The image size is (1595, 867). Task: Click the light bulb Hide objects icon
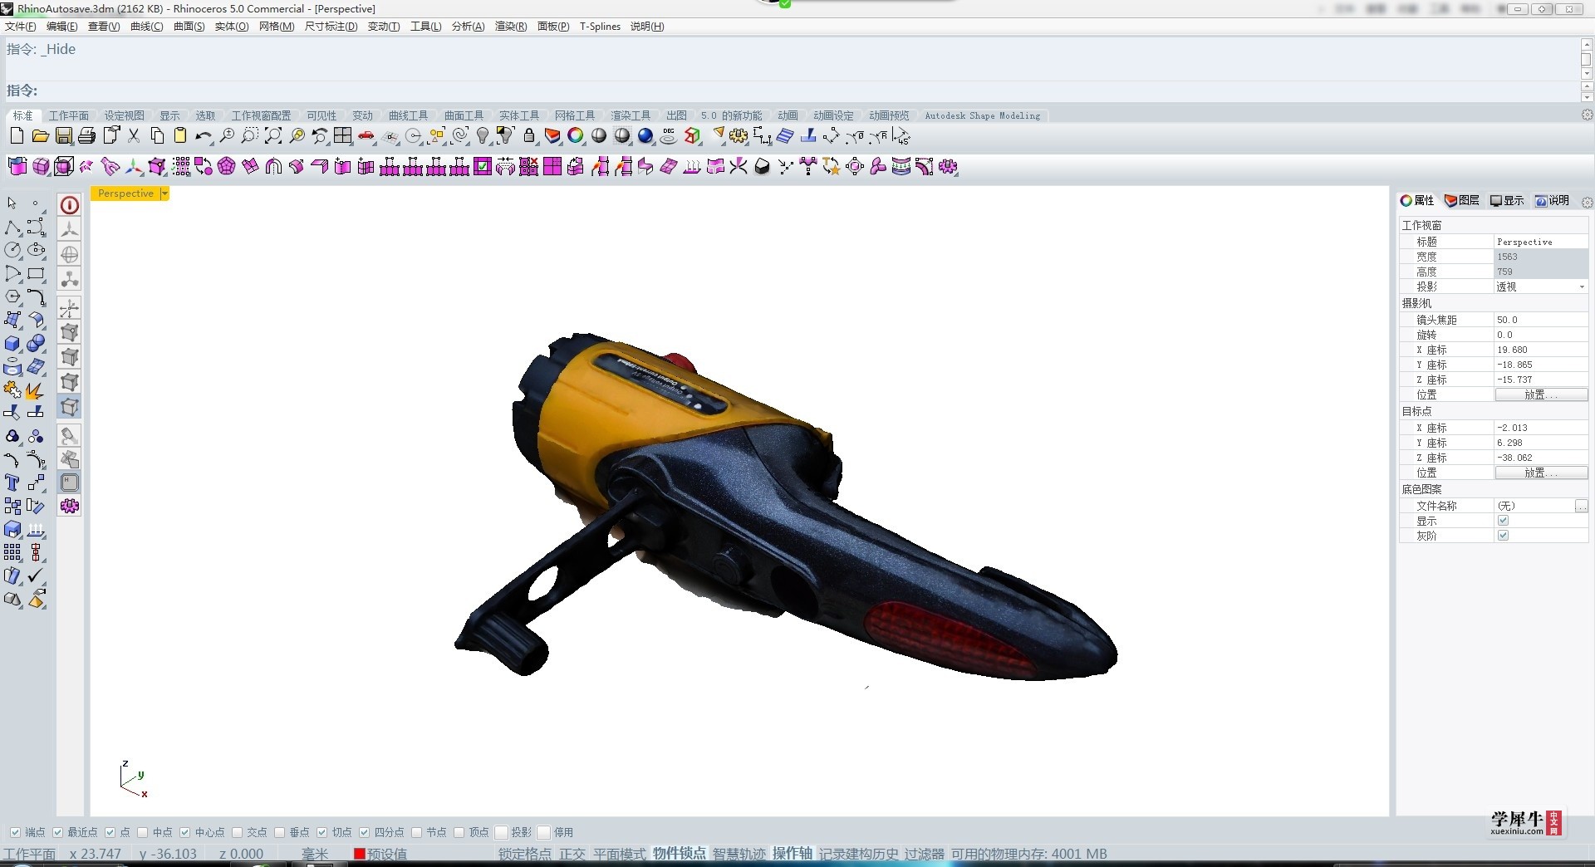coord(483,136)
